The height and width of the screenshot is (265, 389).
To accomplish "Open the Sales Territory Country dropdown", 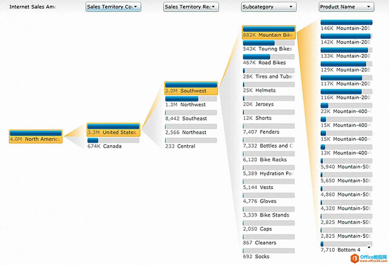I will click(113, 7).
